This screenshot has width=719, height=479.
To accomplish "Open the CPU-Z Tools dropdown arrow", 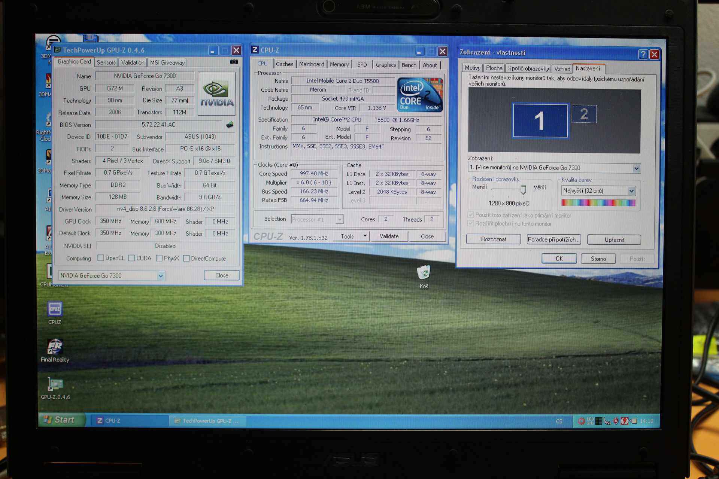I will (365, 236).
